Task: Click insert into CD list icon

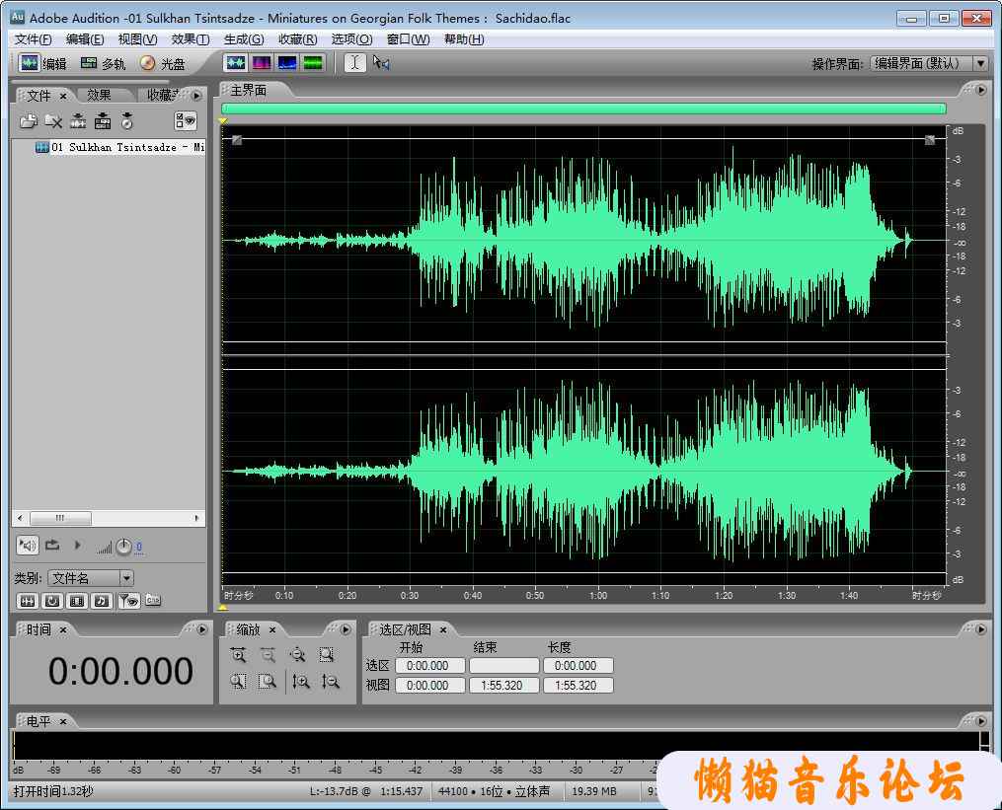Action: 127,120
